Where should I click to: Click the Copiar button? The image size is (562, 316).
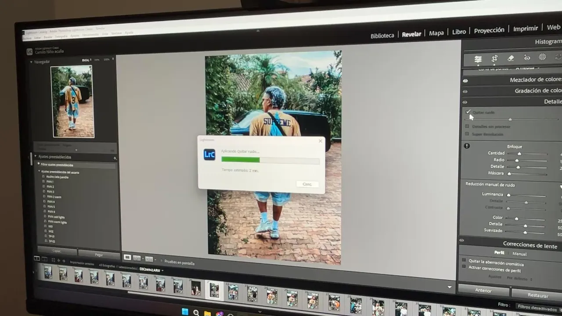[57, 251]
